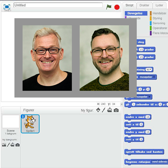Viewport: 168px width, 168px height.
Task: Open the retning 90 dropdown arrow
Action: [151, 69]
